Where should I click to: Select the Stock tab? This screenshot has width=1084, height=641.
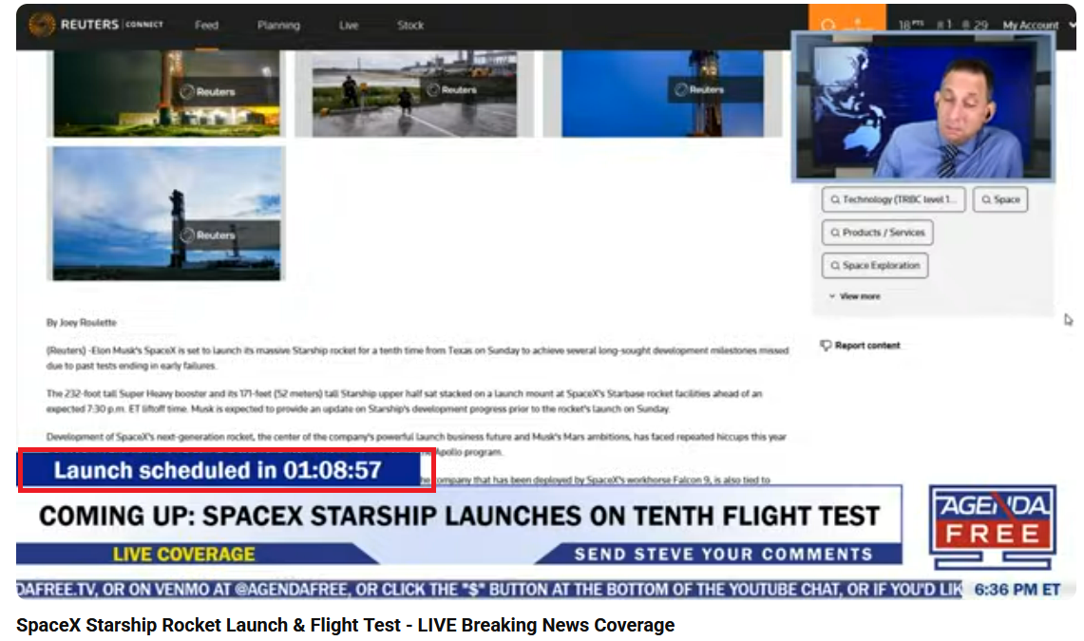(x=410, y=26)
